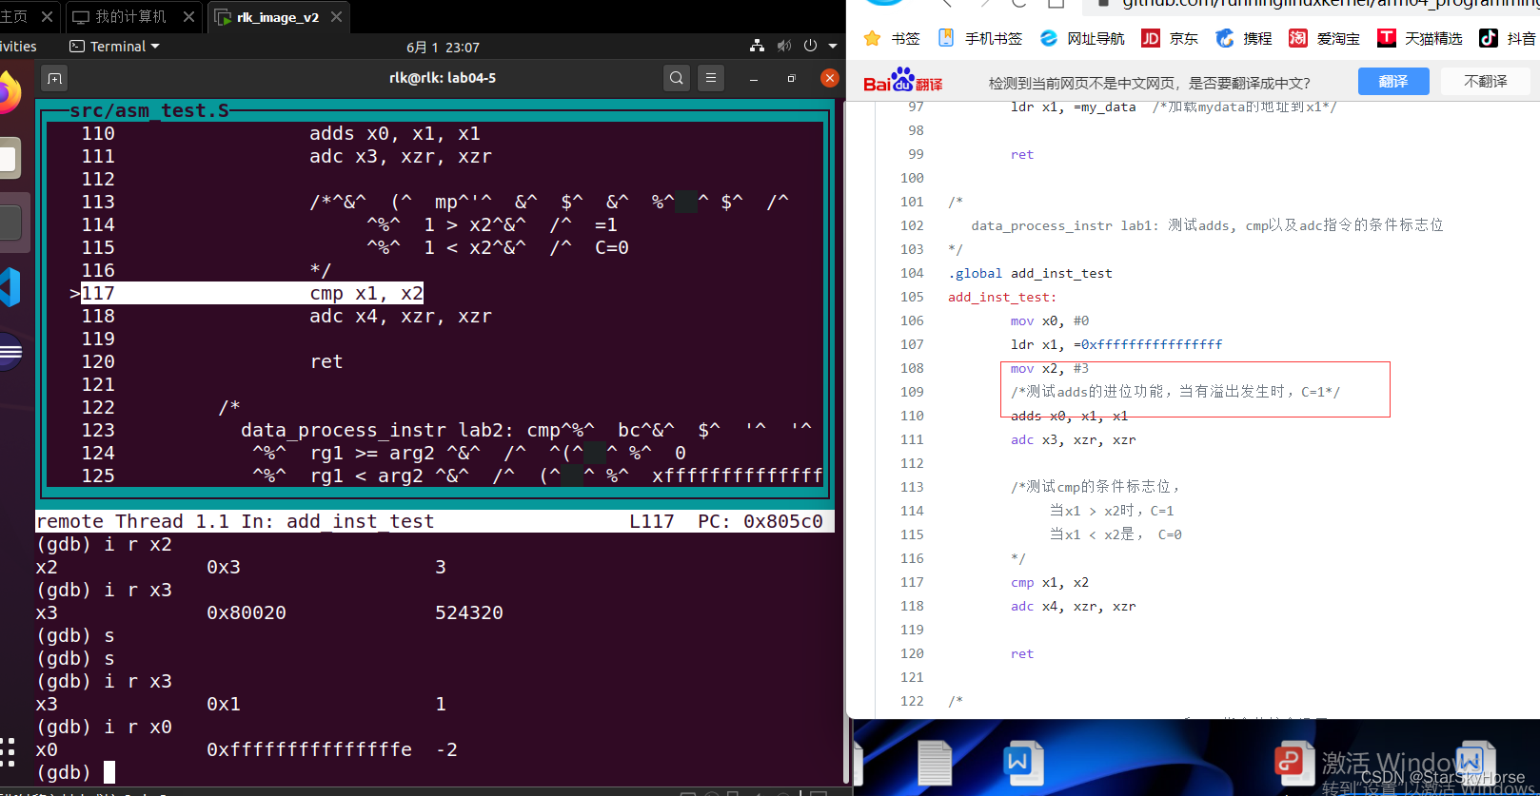Open the 网址导航 bookmark
Screen dimensions: 1540x796
[1082, 38]
